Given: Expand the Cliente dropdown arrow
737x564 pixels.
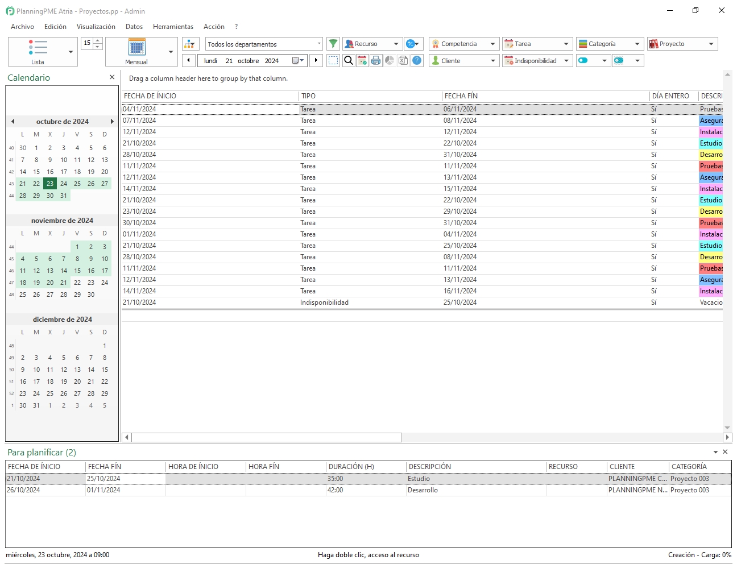Looking at the screenshot, I should [x=492, y=60].
